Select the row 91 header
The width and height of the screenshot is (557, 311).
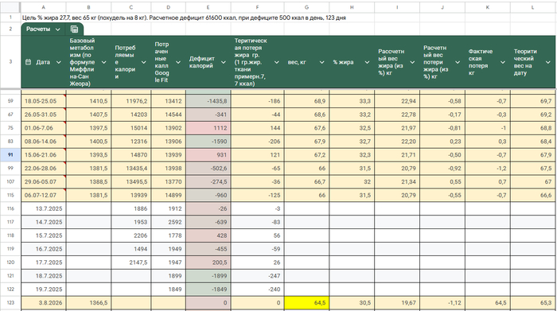(10, 155)
